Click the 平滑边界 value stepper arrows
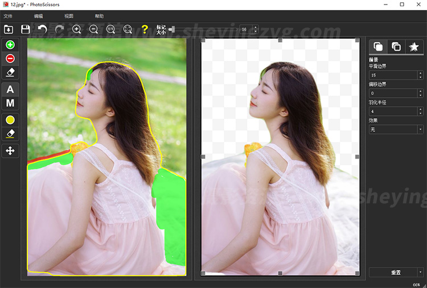427x288 pixels. pos(421,75)
